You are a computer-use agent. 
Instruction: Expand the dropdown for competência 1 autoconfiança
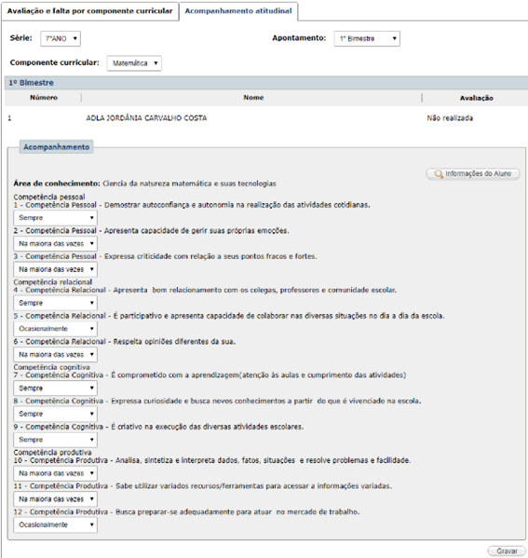(x=56, y=218)
